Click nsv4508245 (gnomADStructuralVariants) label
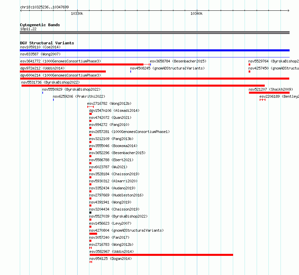 point(167,68)
